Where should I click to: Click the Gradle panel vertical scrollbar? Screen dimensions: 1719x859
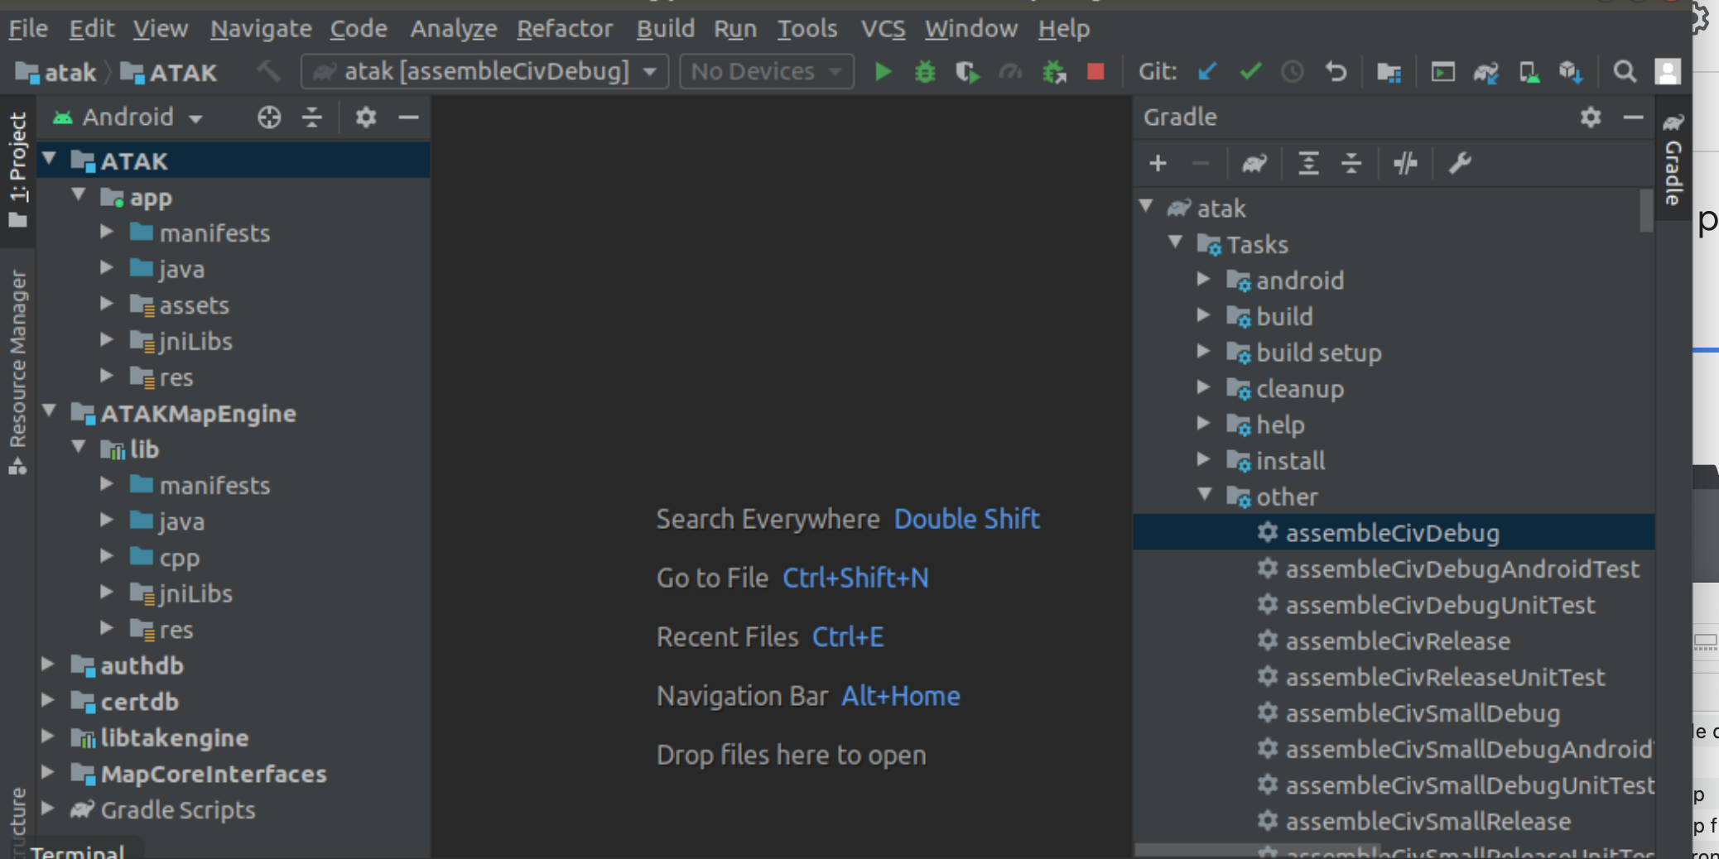1646,211
